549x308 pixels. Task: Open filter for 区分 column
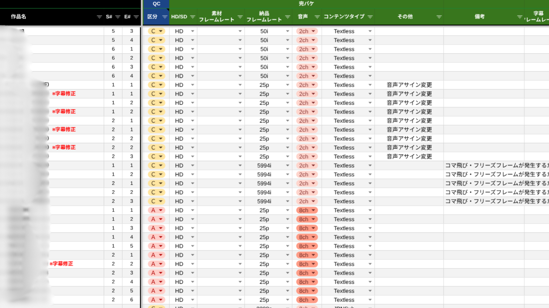165,17
